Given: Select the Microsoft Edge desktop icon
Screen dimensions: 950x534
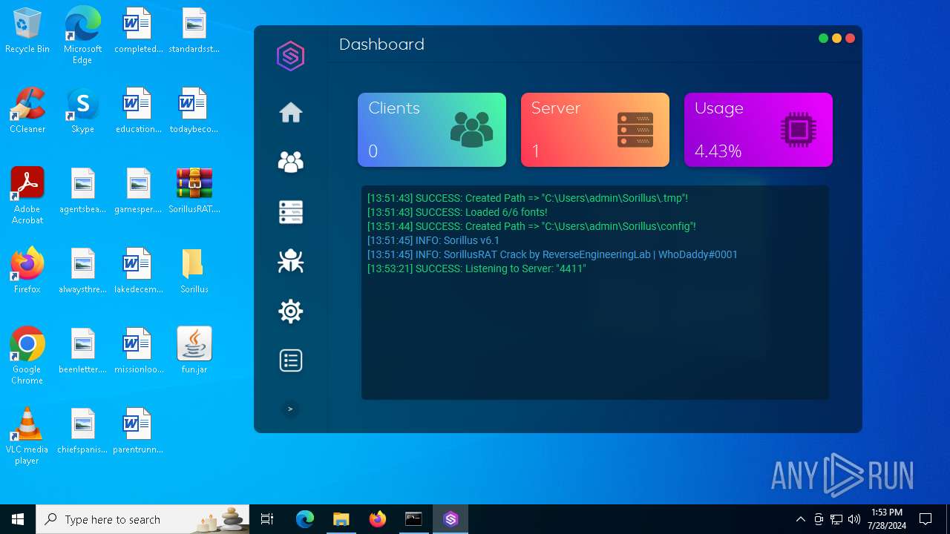Looking at the screenshot, I should click(82, 36).
